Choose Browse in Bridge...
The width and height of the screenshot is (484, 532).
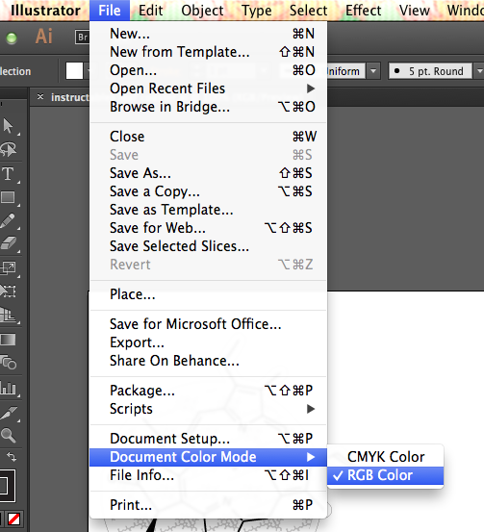point(208,107)
